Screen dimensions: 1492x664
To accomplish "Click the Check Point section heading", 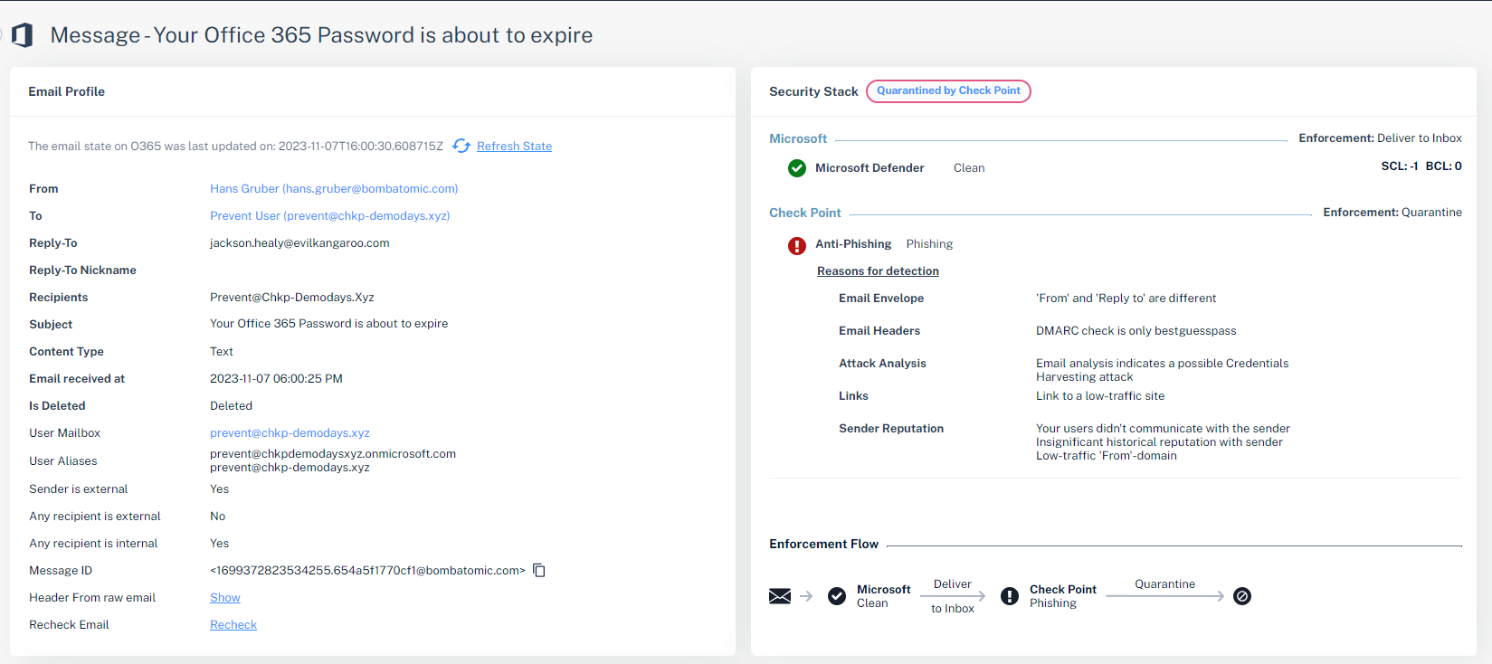I will point(805,213).
